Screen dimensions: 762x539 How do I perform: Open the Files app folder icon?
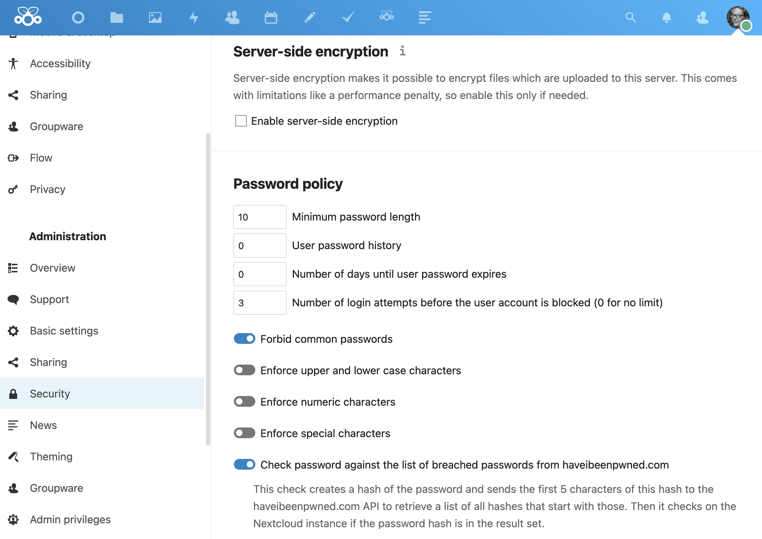click(x=116, y=18)
